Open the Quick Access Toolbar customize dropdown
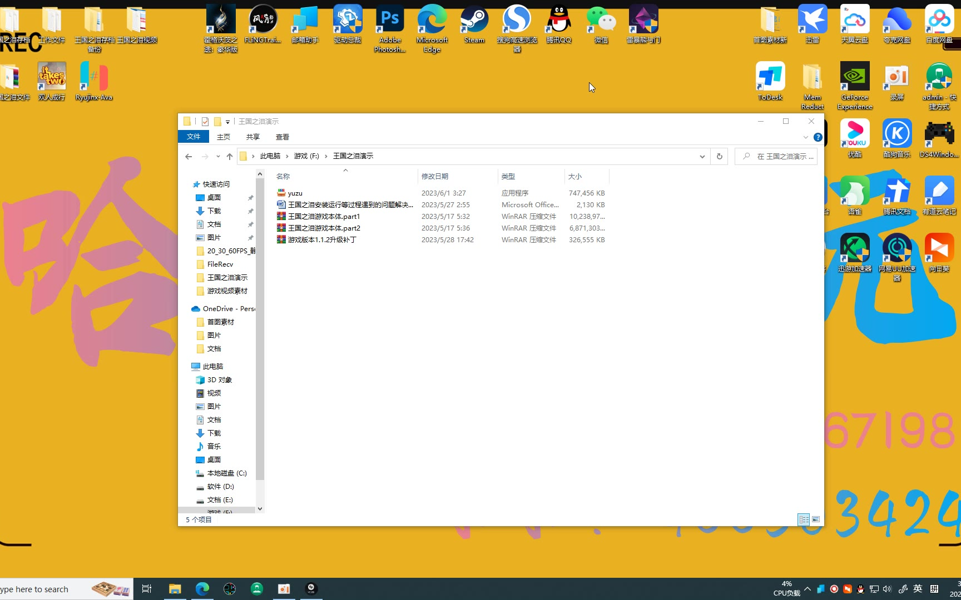 (227, 122)
